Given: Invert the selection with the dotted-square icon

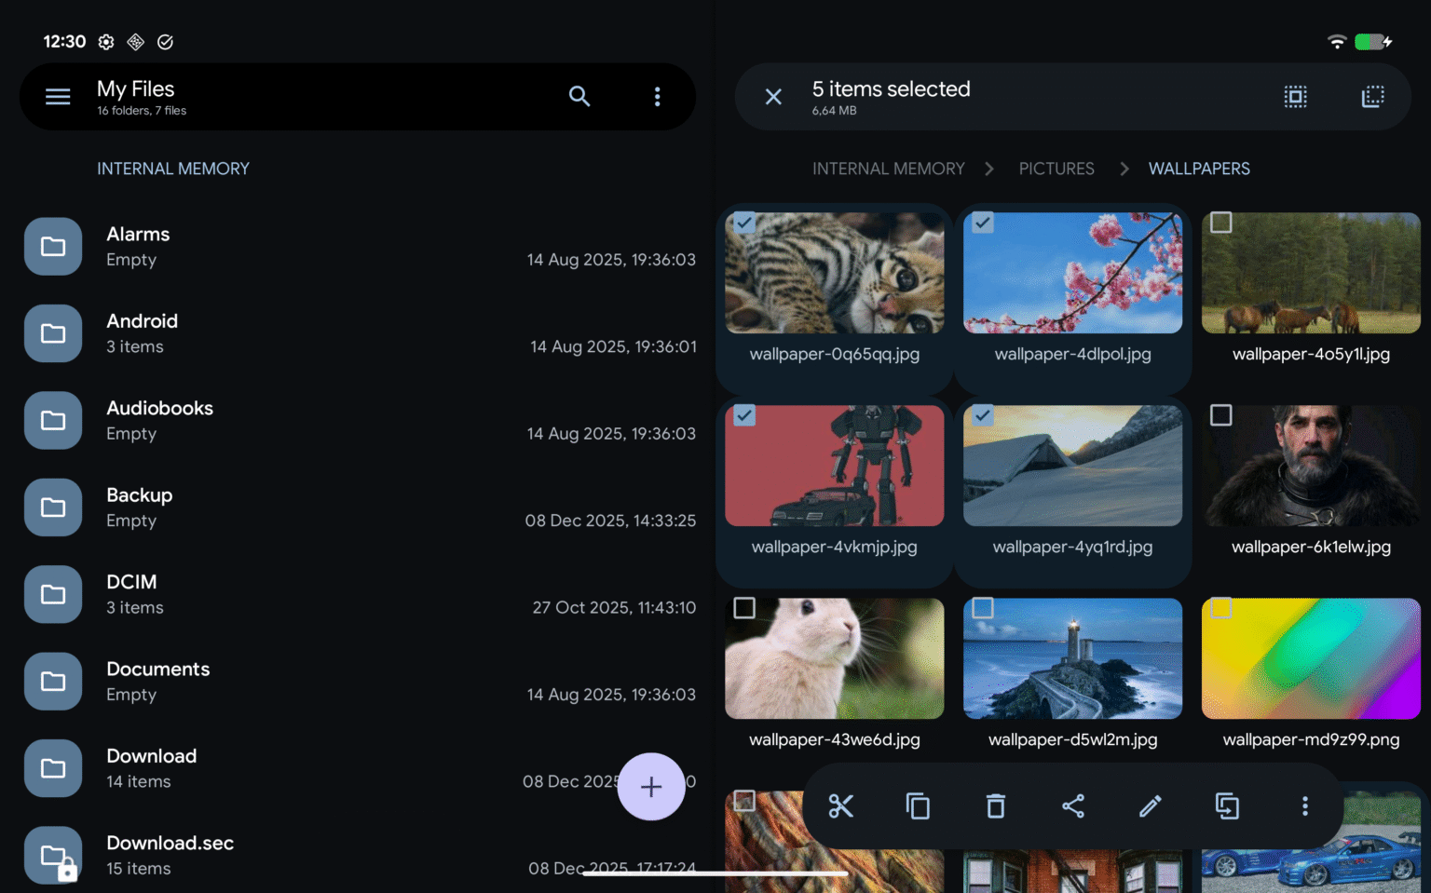Looking at the screenshot, I should (1372, 96).
